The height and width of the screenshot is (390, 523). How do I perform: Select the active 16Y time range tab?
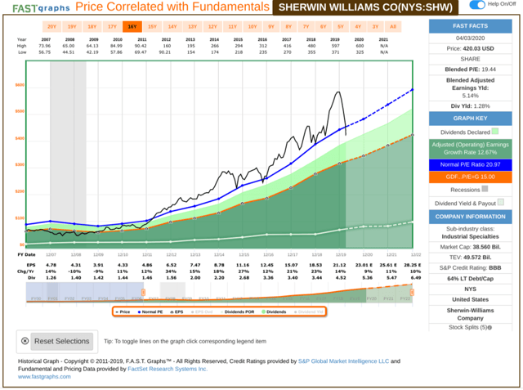(132, 27)
